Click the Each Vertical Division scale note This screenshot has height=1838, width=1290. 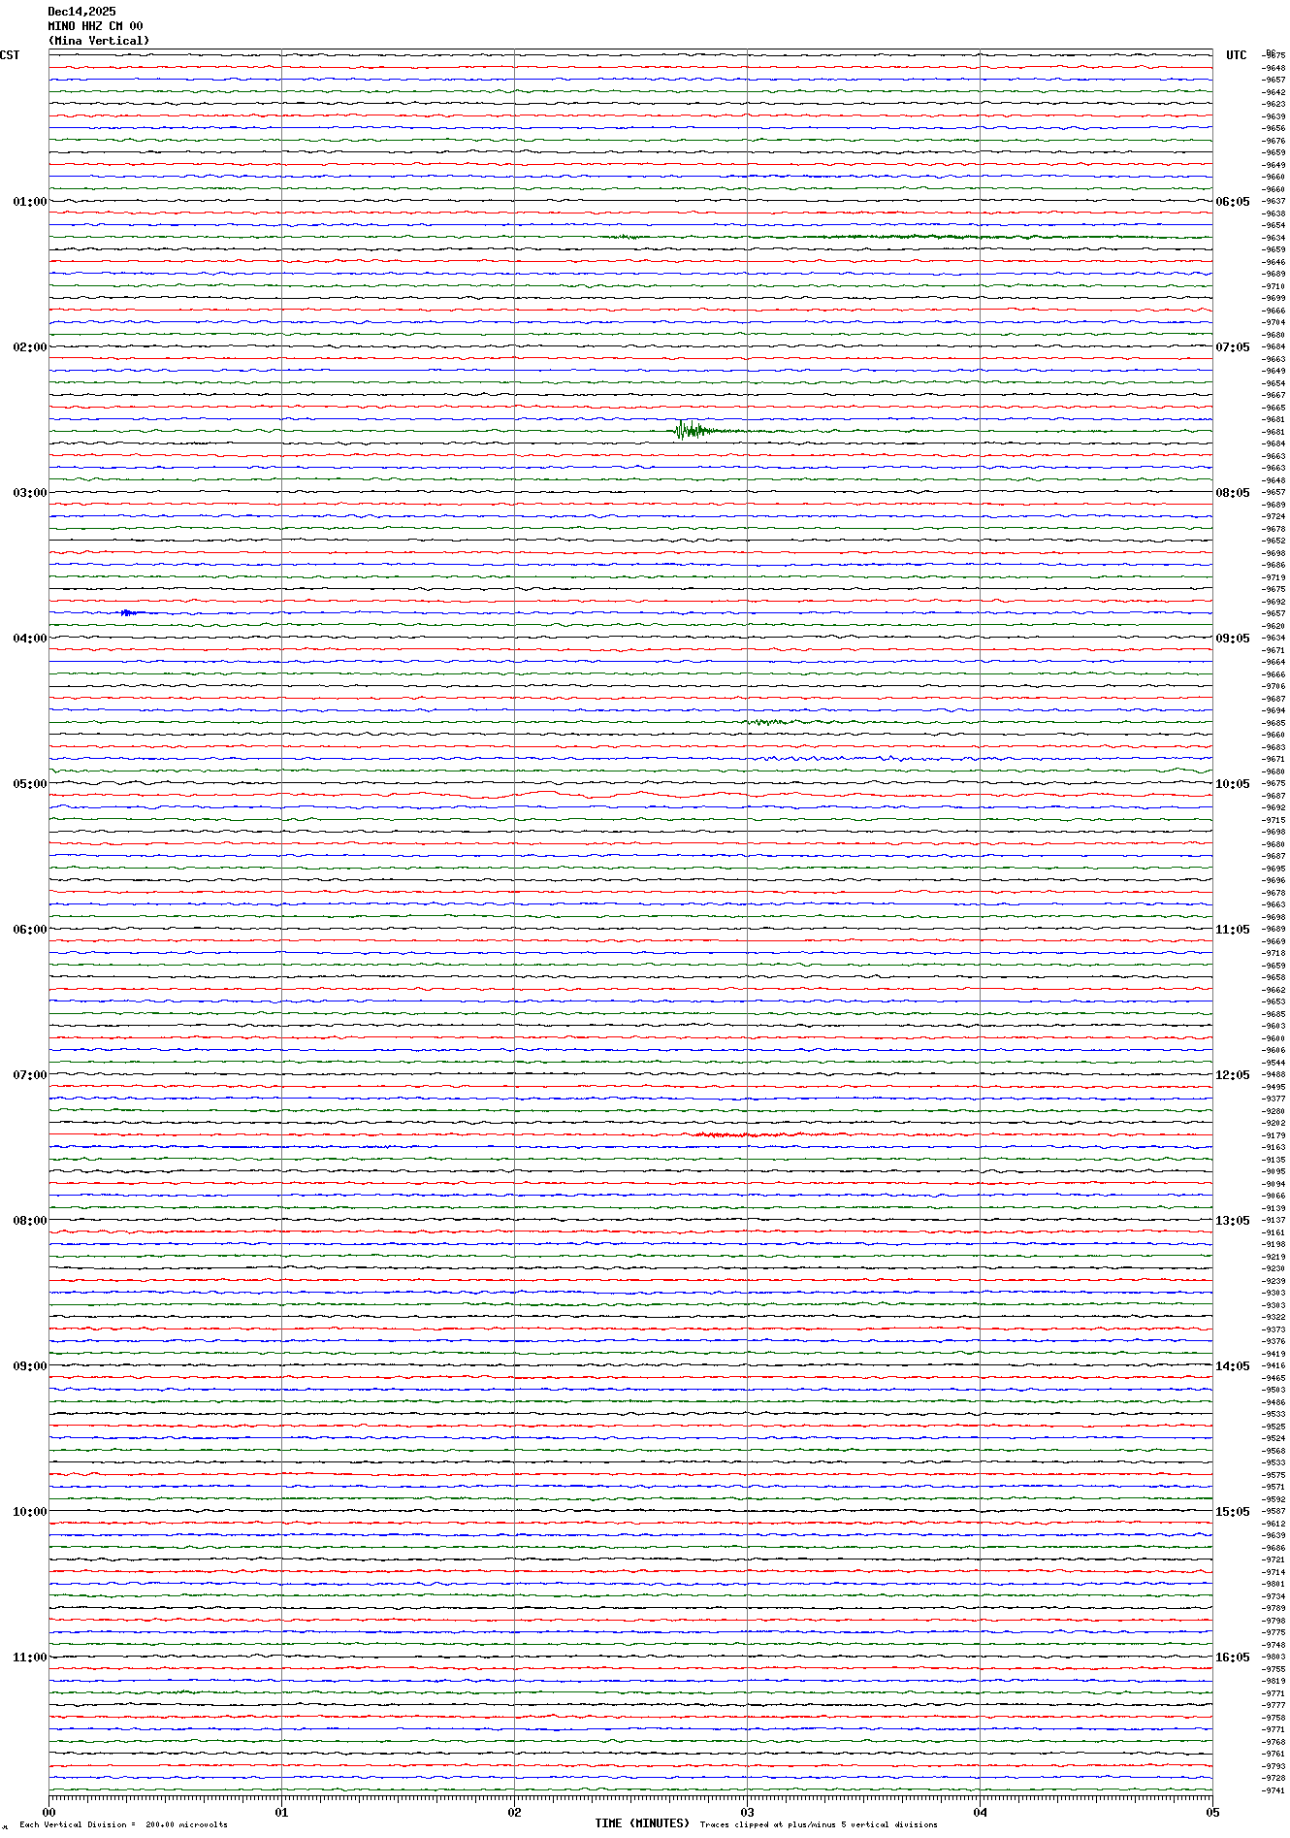(x=123, y=1824)
